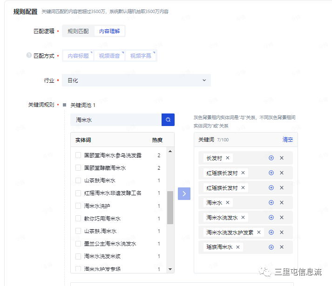Delete the 淘米水洗发水护发素 keyword row
Viewport: 332px width, 286px height.
tap(282, 232)
